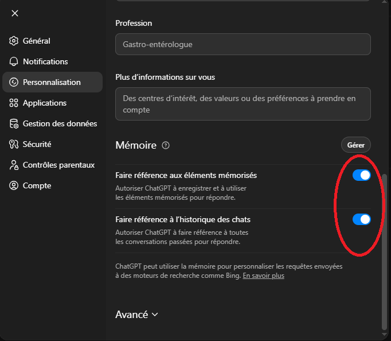This screenshot has width=391, height=341.
Task: Close the settings panel with X
Action: [15, 13]
